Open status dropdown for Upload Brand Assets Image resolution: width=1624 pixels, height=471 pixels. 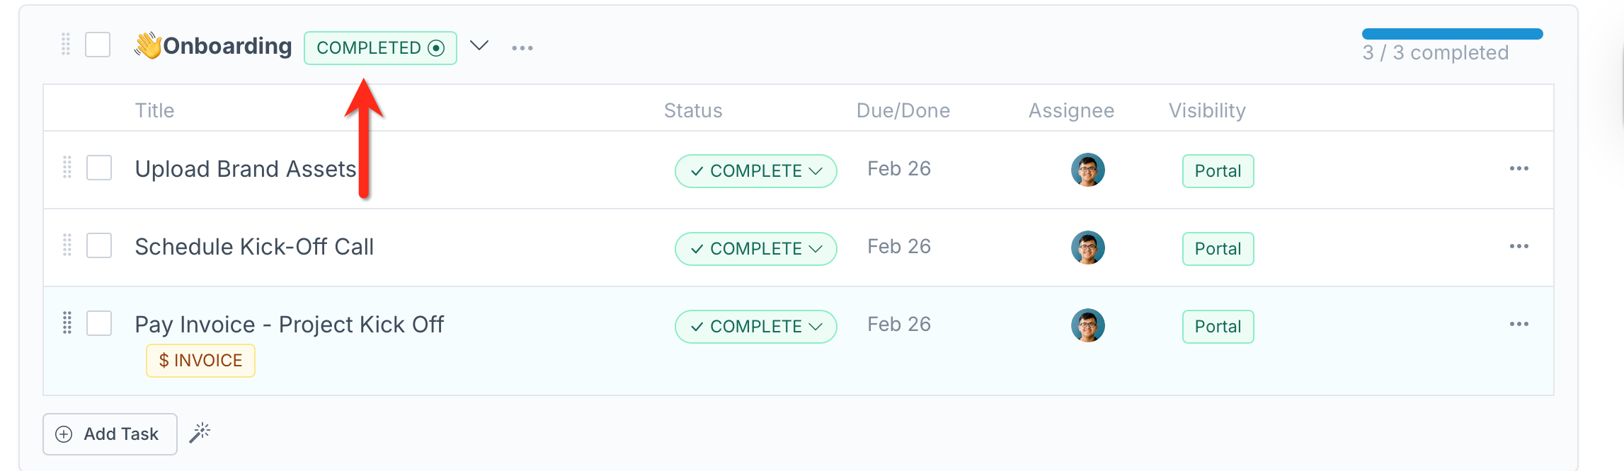(756, 171)
